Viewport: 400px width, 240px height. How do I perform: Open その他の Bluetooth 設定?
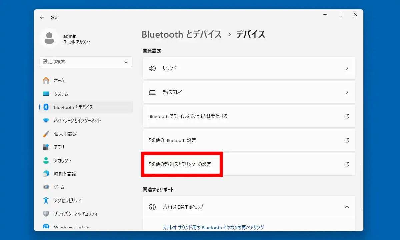coord(249,140)
